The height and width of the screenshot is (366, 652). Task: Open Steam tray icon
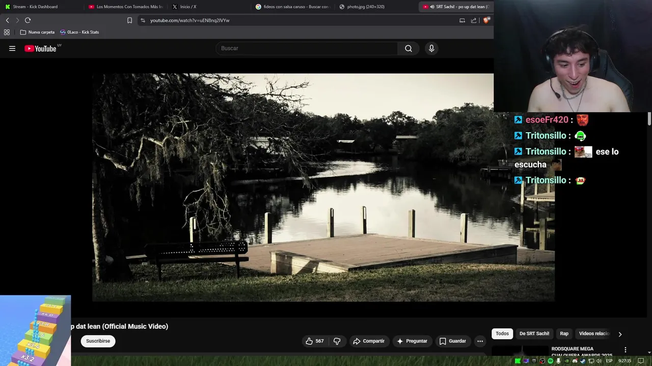(x=583, y=361)
